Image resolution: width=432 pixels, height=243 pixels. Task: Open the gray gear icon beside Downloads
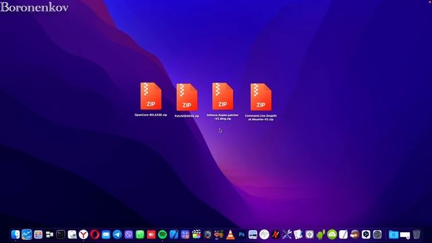[377, 234]
